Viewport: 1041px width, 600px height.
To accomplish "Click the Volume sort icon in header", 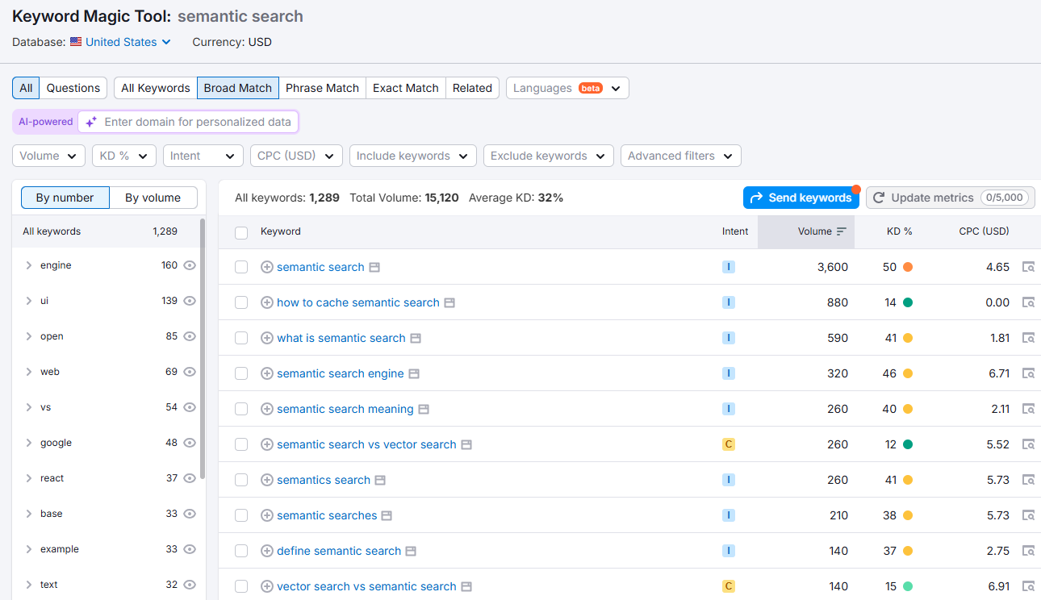I will 842,231.
